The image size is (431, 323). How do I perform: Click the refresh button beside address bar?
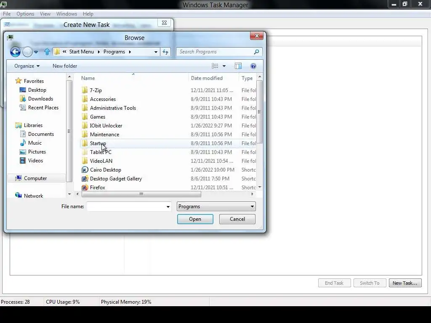tap(165, 52)
